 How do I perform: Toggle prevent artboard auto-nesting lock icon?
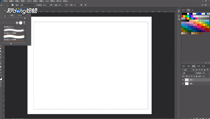pyautogui.click(x=194, y=76)
